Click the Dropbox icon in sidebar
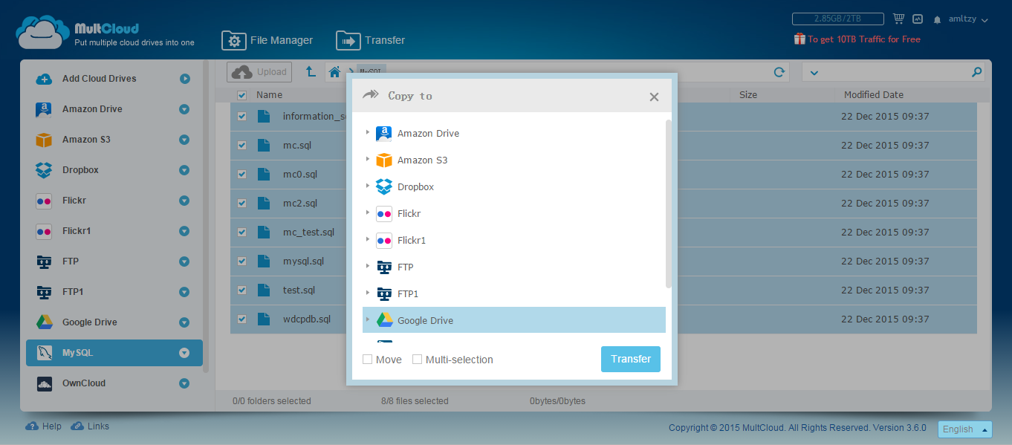The height and width of the screenshot is (445, 1012). 44,170
